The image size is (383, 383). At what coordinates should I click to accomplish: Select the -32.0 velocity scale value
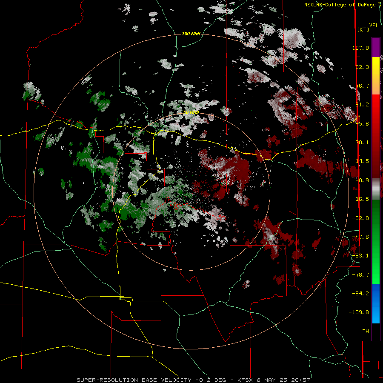pos(360,218)
